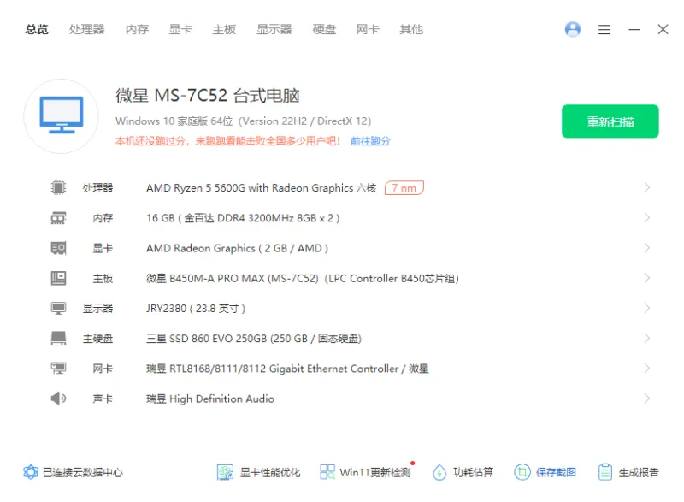Click the green 重新扫描 button
This screenshot has height=502, width=684.
click(610, 121)
